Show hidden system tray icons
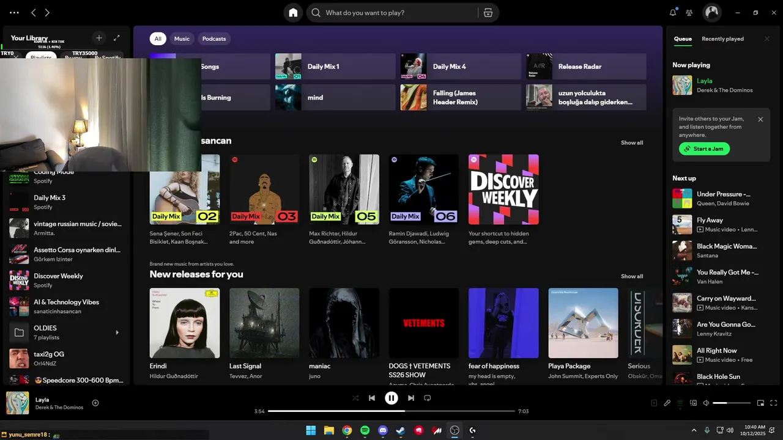Image resolution: width=783 pixels, height=440 pixels. tap(694, 430)
